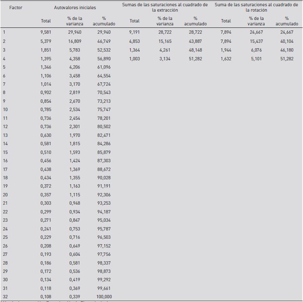
Task: Select the extraction total 1,003
Action: click(x=134, y=59)
